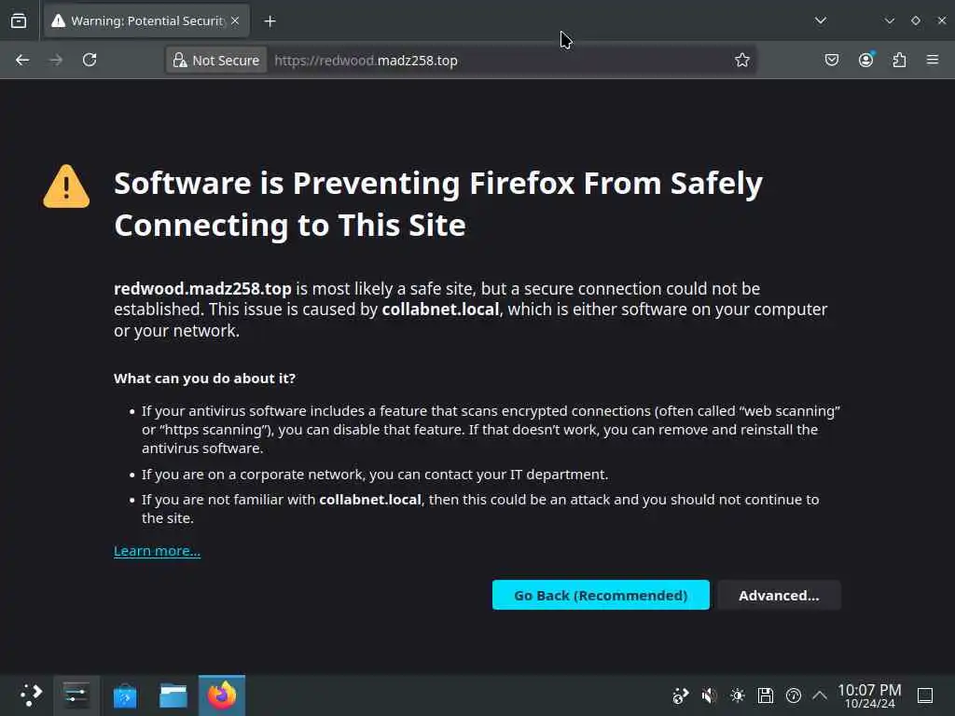The height and width of the screenshot is (716, 955).
Task: Open the Firefox account menu
Action: [865, 60]
